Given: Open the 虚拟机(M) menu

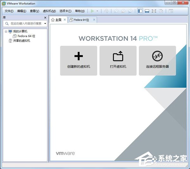Looking at the screenshot, I should click(49, 11).
